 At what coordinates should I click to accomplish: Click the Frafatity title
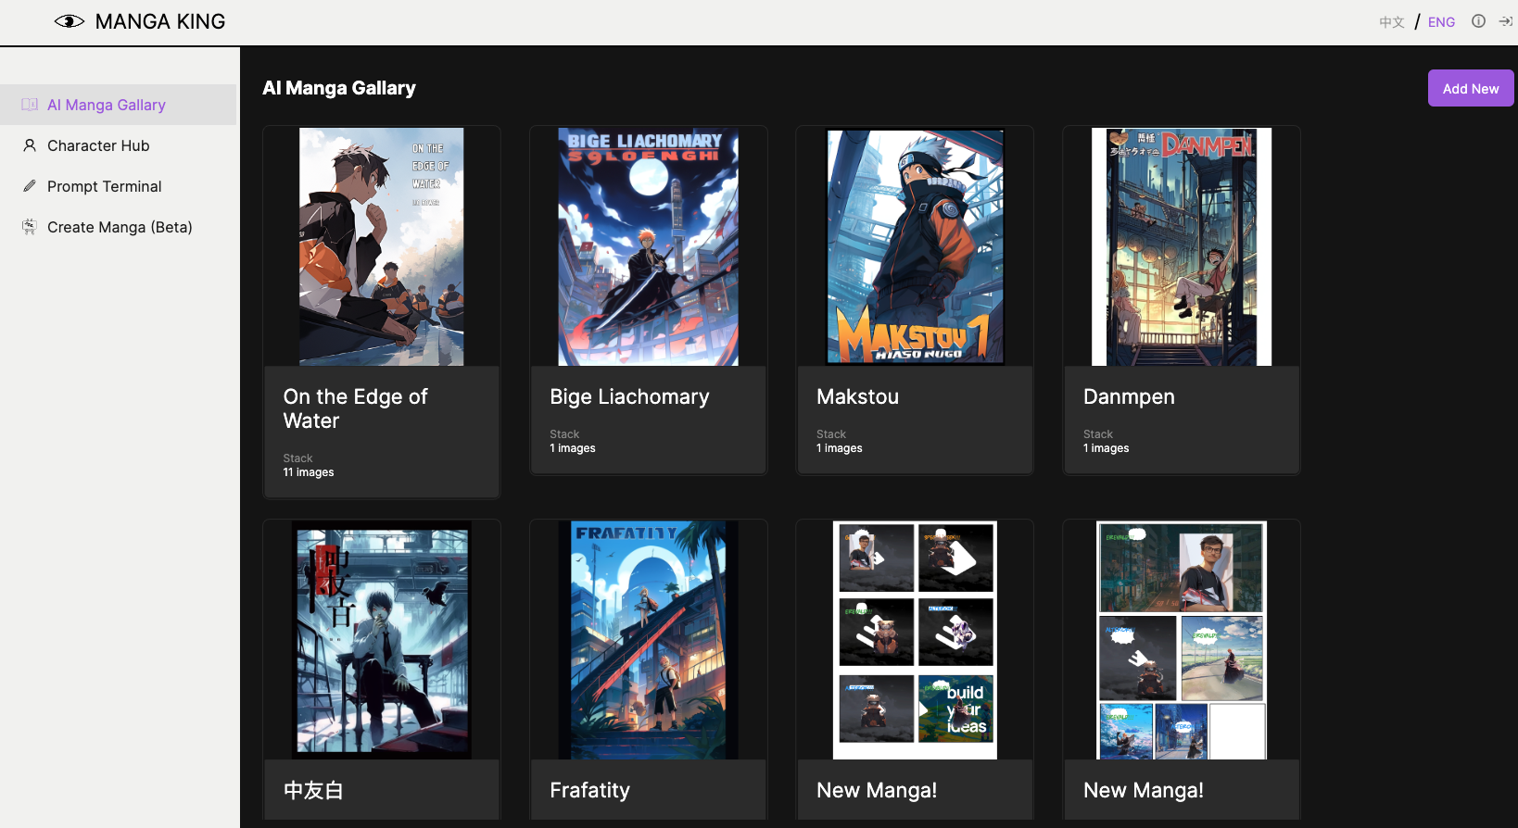(x=589, y=790)
